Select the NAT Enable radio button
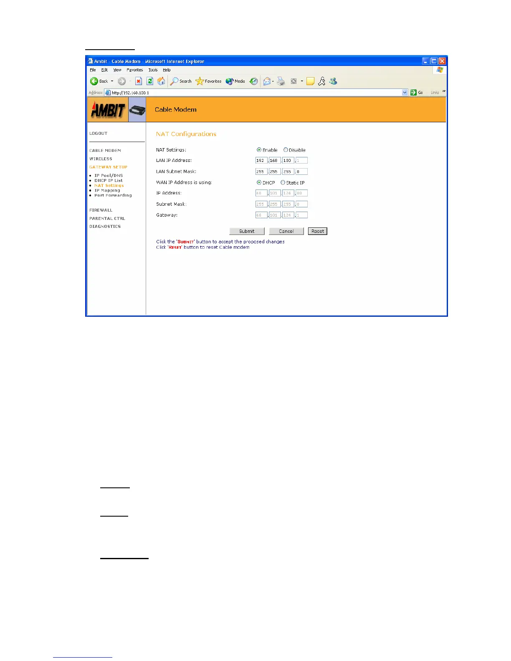Screen dimensions: 511x661 (x=259, y=150)
